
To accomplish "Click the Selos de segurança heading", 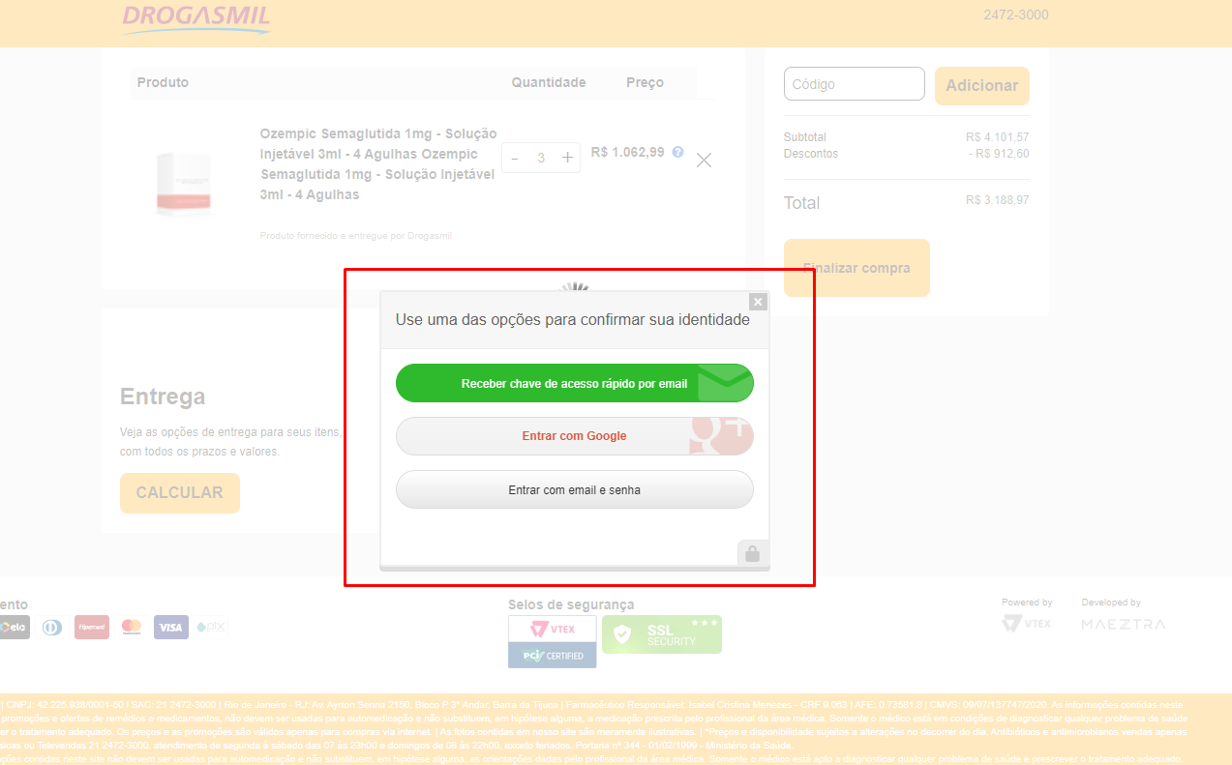I will coord(571,604).
